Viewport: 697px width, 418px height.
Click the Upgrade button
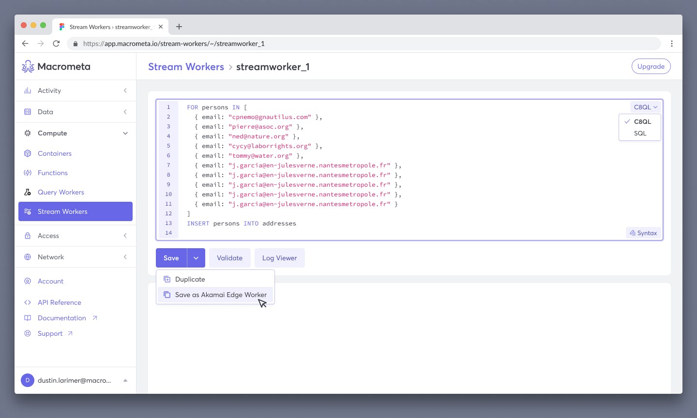coord(651,66)
